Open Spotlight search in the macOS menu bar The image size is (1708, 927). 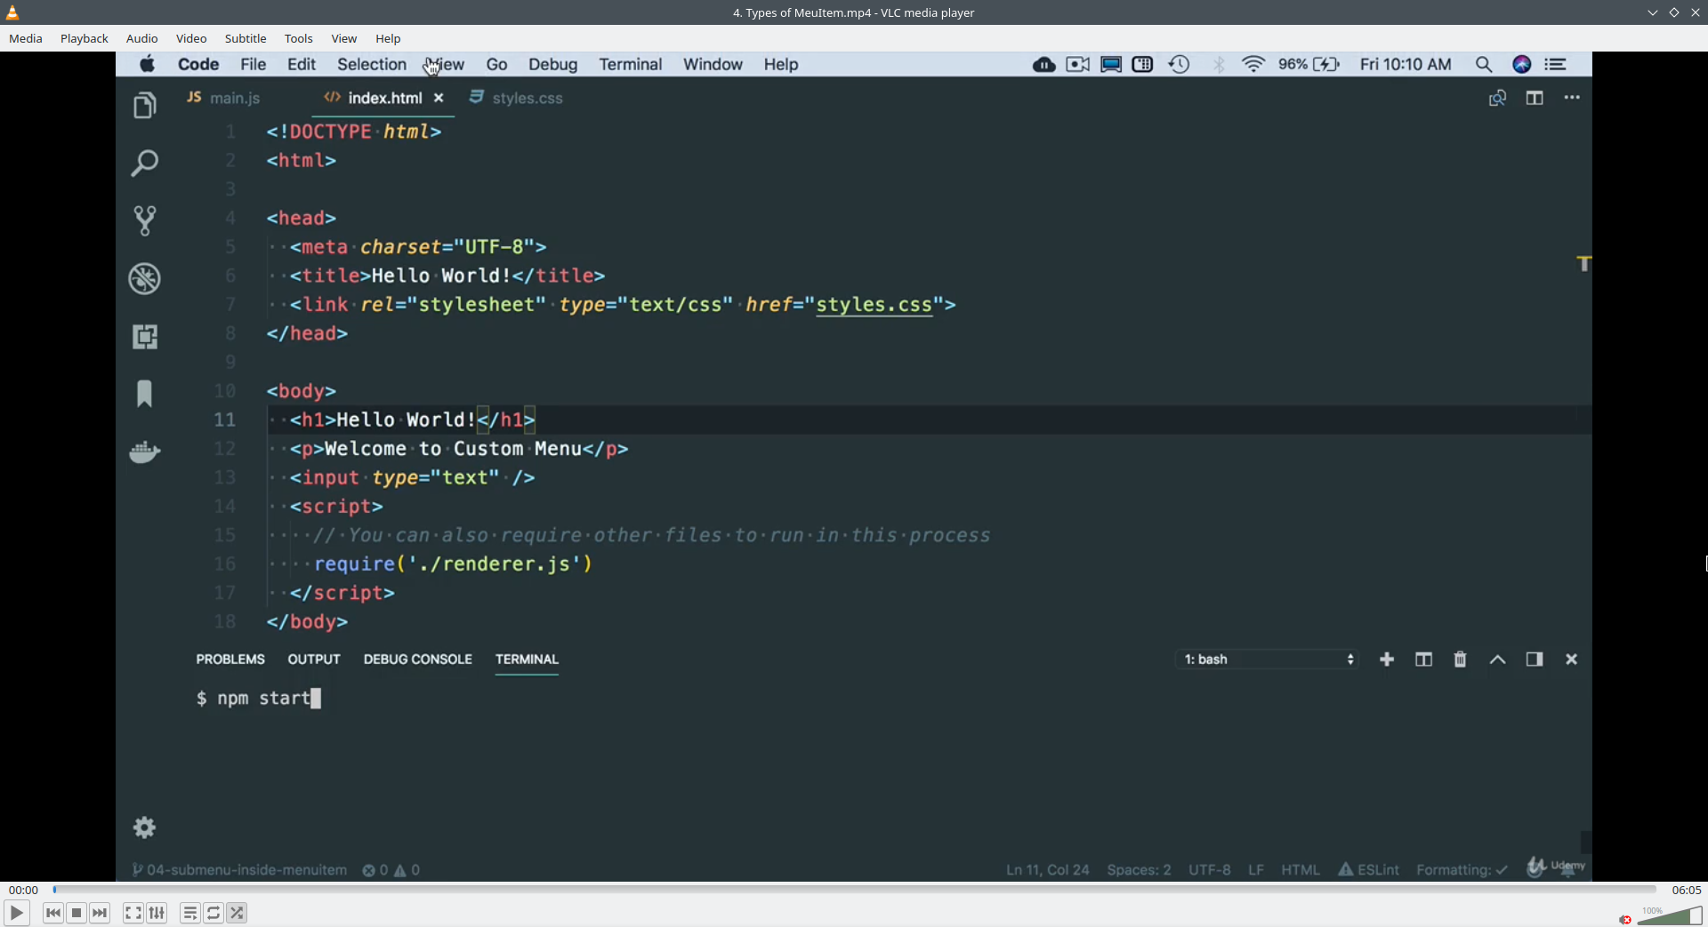point(1483,64)
